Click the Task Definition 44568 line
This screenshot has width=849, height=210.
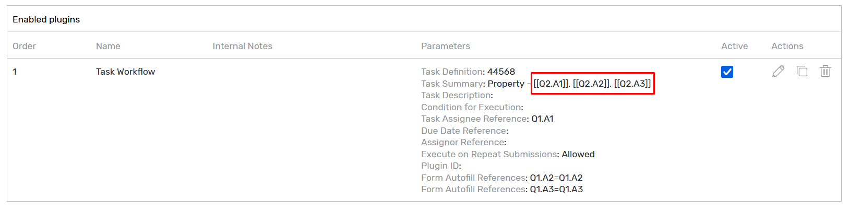tap(468, 72)
